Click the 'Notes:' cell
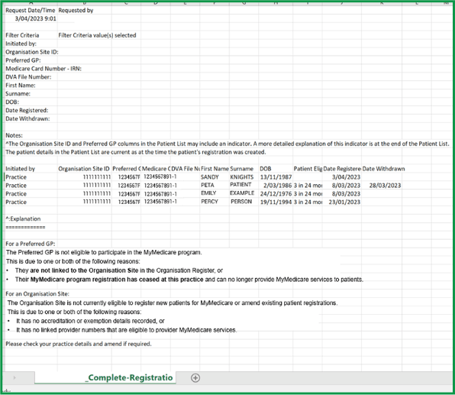Screen dimensions: 455x395 click(14, 136)
